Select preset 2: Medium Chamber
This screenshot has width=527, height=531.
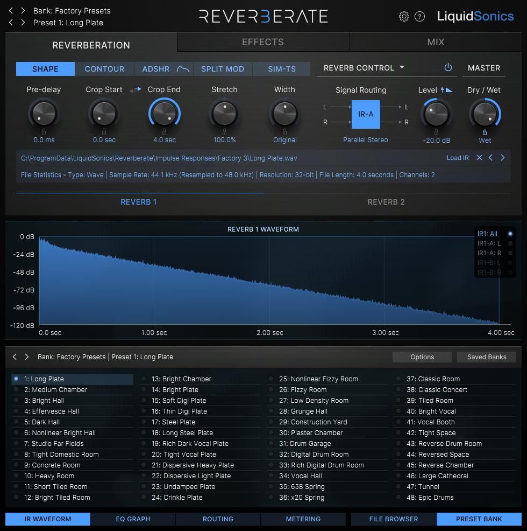(x=73, y=390)
